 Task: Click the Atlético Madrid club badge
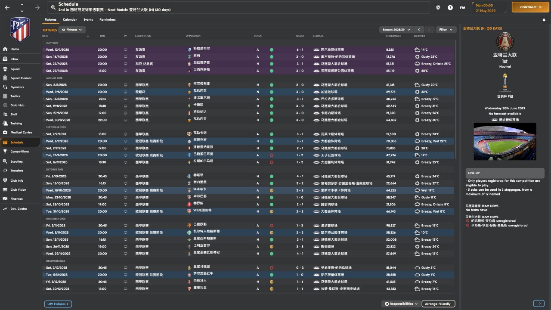click(x=20, y=29)
